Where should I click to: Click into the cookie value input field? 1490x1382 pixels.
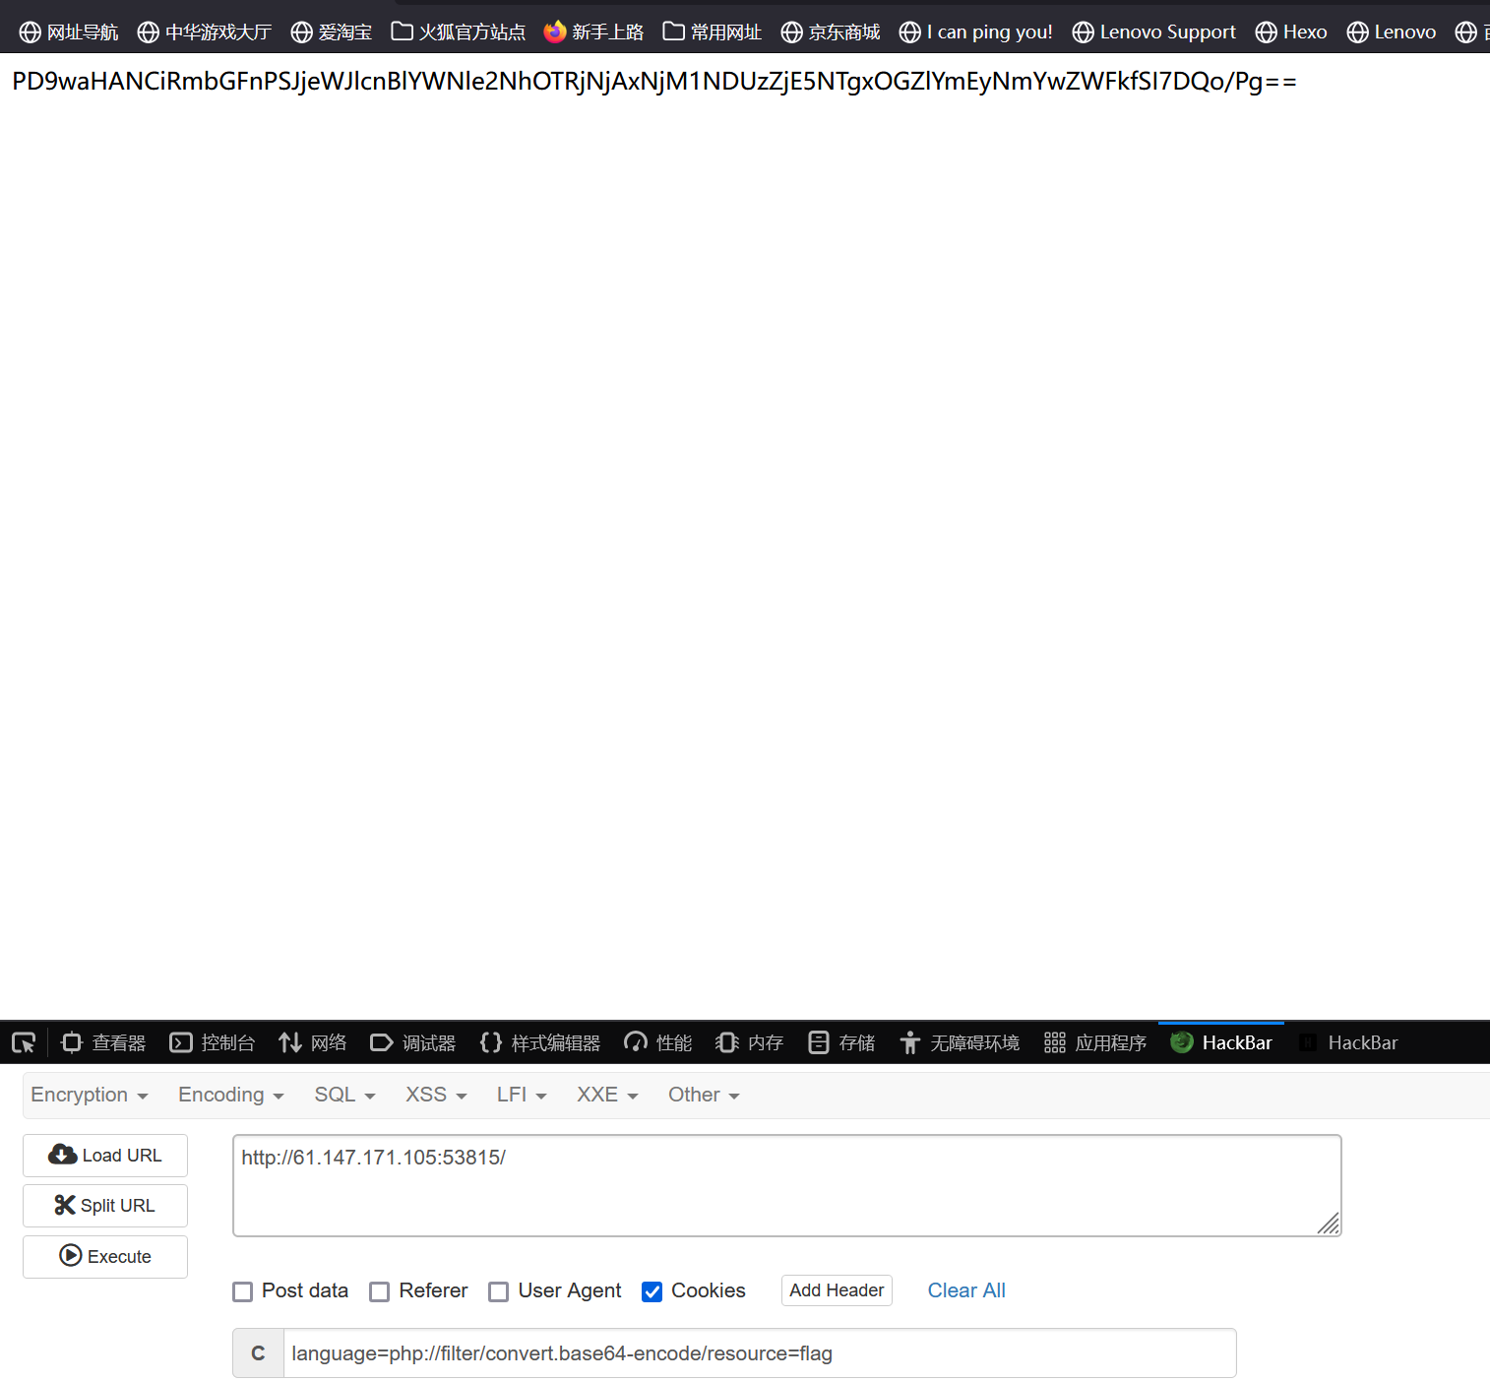click(758, 1353)
